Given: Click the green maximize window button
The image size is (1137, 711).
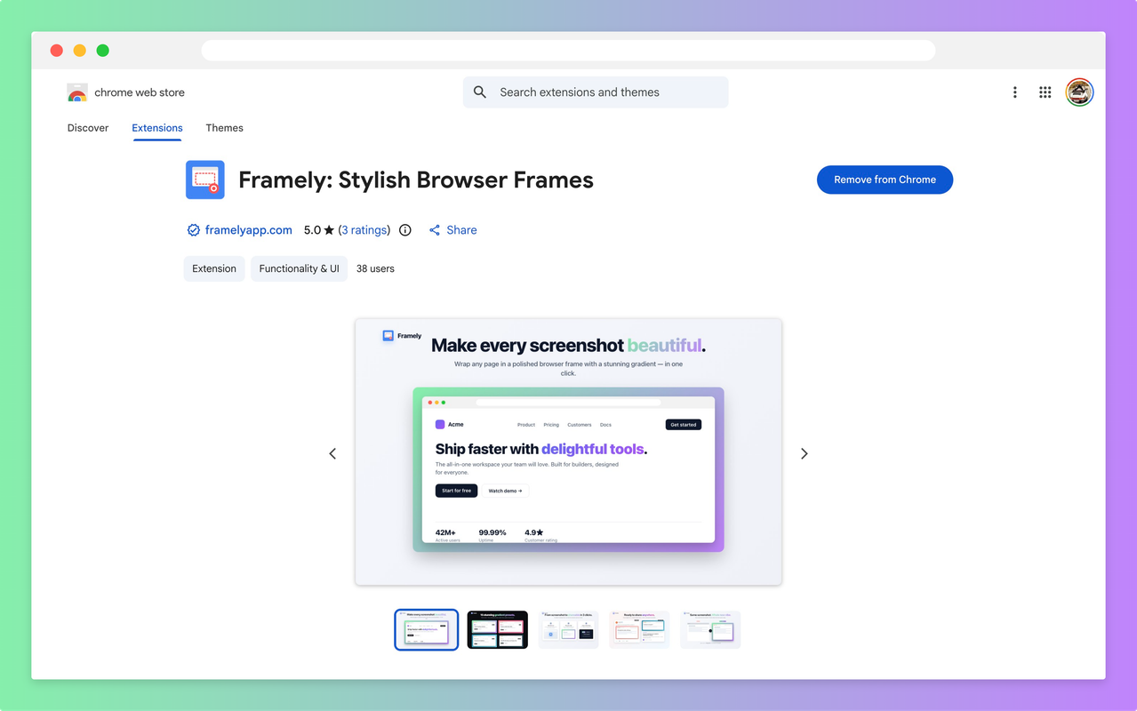Looking at the screenshot, I should coord(103,51).
